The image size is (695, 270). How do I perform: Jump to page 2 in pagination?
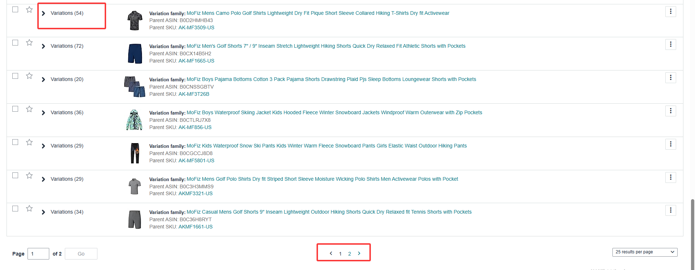coord(349,254)
